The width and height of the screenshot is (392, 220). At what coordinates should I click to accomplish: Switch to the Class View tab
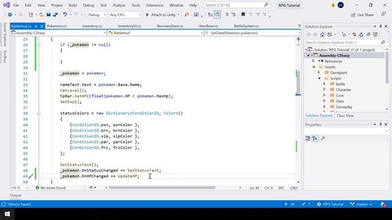345,116
